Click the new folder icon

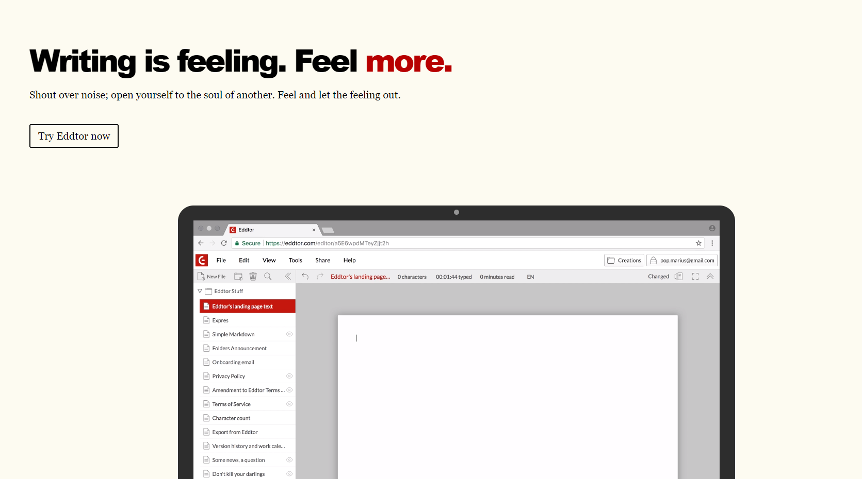238,277
